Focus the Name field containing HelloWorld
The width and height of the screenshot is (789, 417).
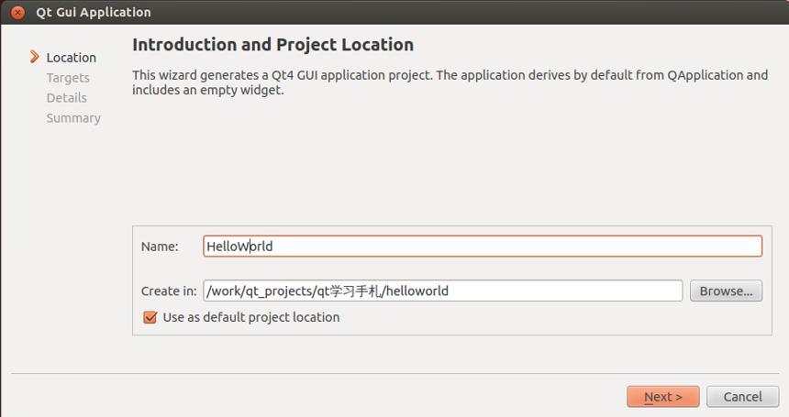483,247
